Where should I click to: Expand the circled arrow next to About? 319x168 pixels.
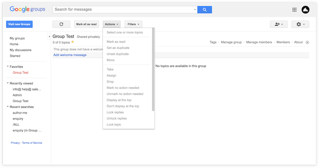coord(307,42)
